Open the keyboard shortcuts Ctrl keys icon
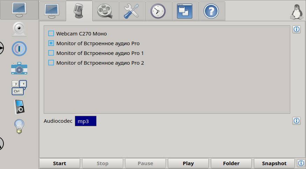The width and height of the screenshot is (306, 169). pyautogui.click(x=19, y=88)
